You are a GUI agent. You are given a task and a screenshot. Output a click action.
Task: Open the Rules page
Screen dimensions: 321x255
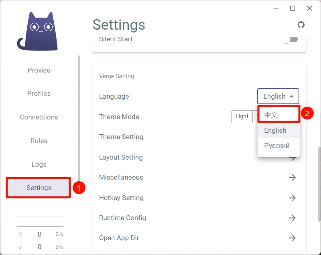(39, 141)
